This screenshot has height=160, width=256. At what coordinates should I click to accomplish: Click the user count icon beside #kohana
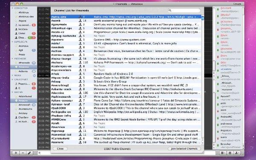tap(80, 63)
